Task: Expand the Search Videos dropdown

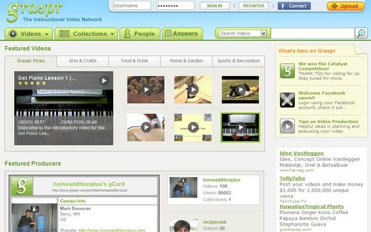Action: click(x=242, y=33)
